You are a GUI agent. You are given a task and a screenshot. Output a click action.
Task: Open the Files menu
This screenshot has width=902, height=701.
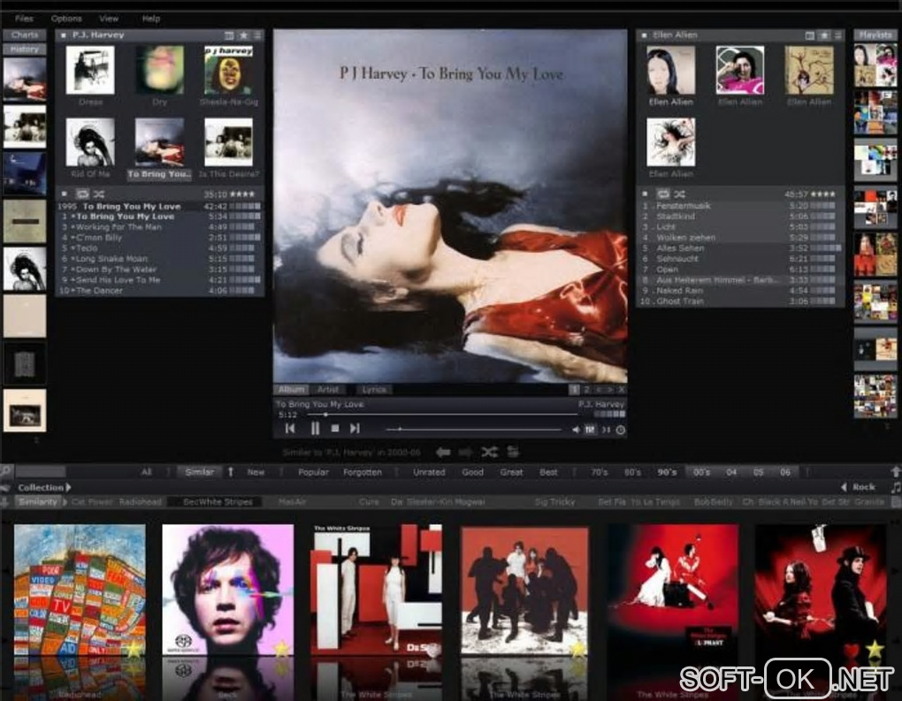(x=24, y=19)
